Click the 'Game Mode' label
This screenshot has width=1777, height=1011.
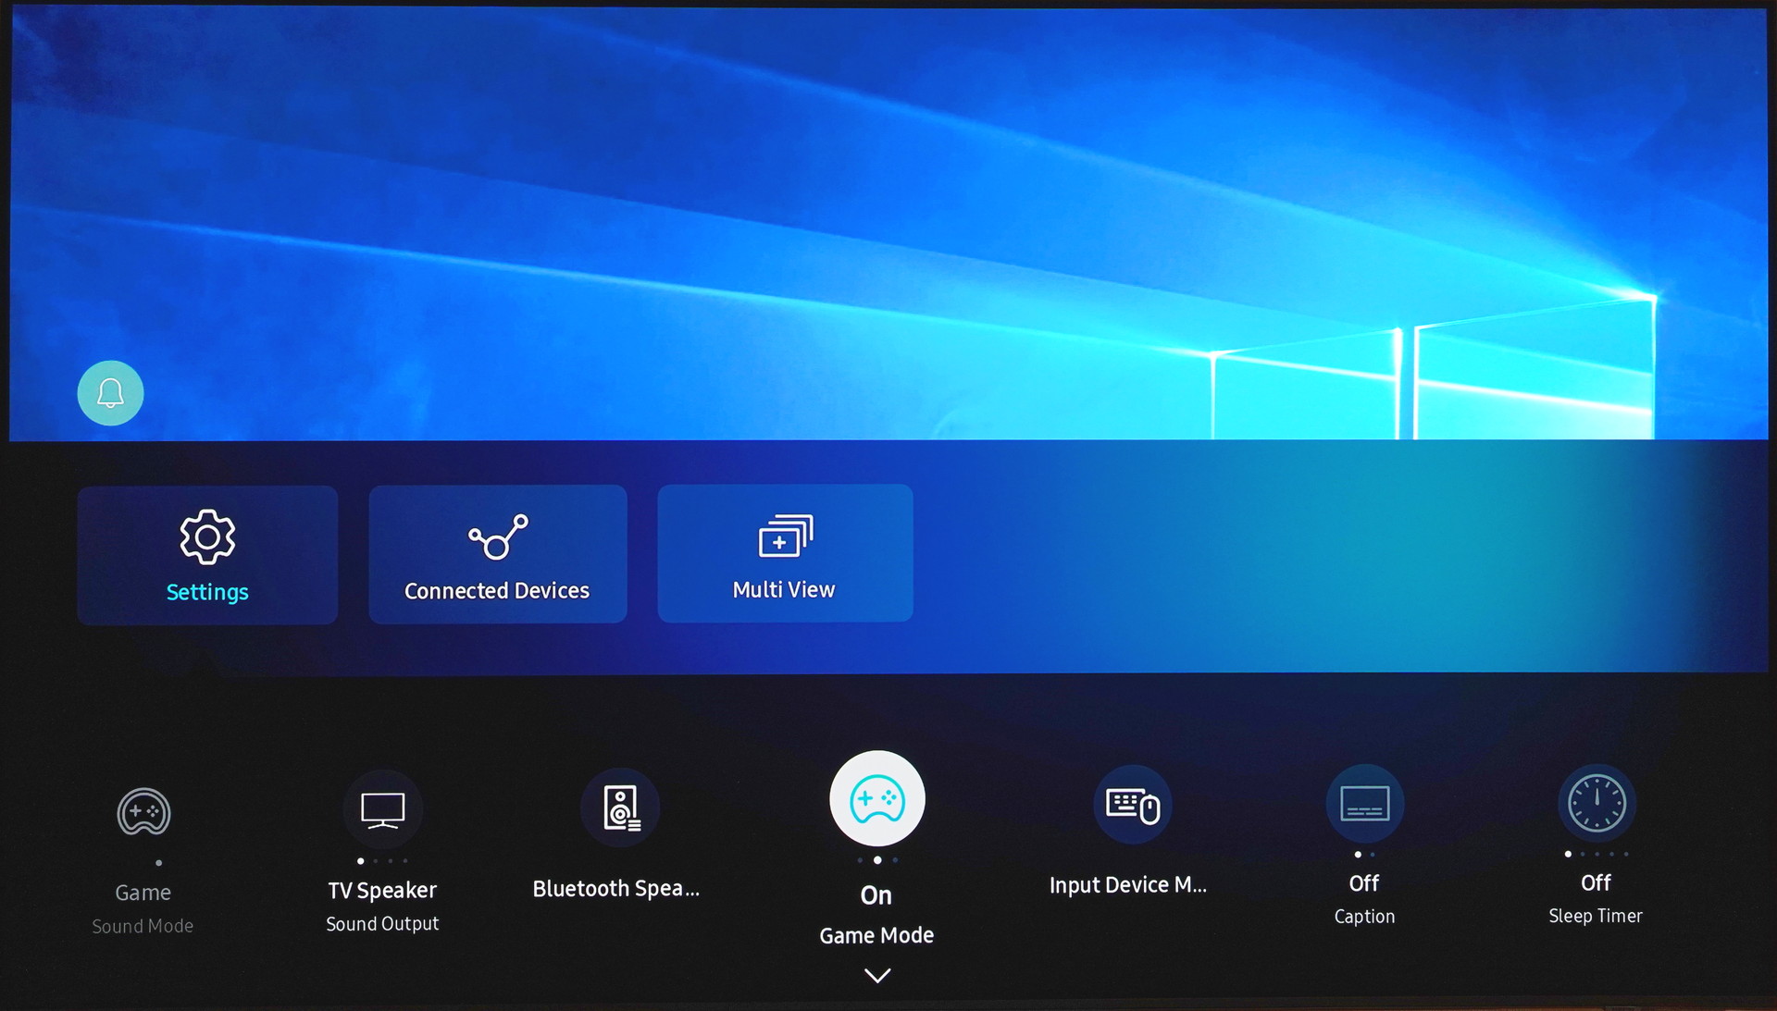[876, 935]
